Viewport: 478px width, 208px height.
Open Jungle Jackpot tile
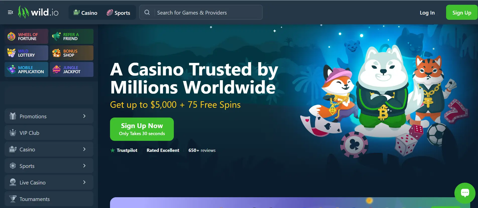[72, 69]
